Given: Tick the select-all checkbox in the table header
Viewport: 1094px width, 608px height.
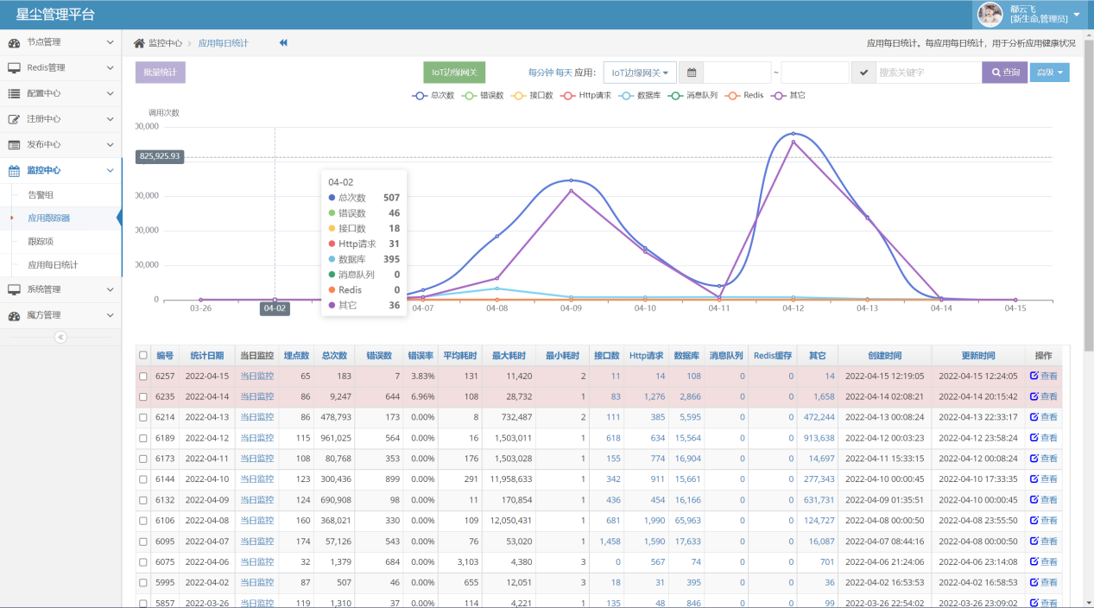Looking at the screenshot, I should click(x=143, y=356).
